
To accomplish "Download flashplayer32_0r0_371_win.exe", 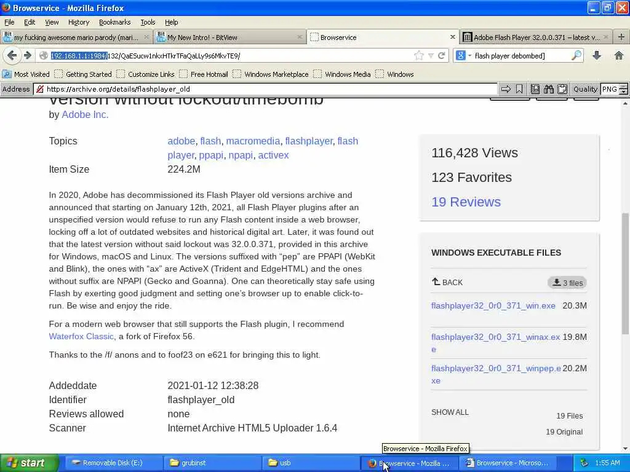I will pyautogui.click(x=493, y=306).
